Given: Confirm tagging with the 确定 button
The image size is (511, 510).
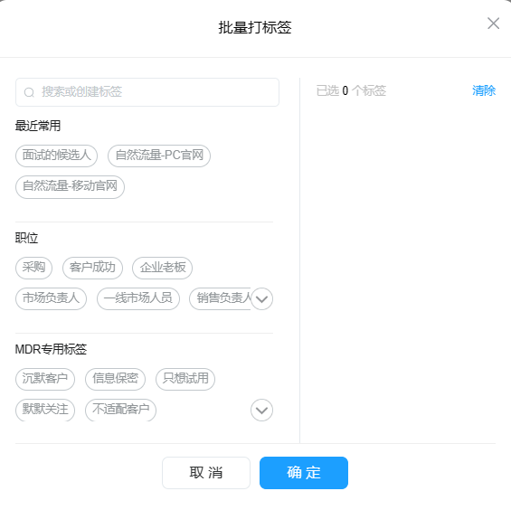Looking at the screenshot, I should 304,473.
